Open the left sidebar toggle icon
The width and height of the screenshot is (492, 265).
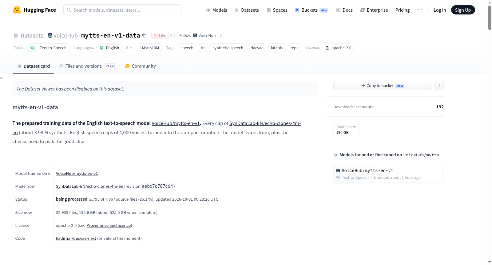point(1,77)
